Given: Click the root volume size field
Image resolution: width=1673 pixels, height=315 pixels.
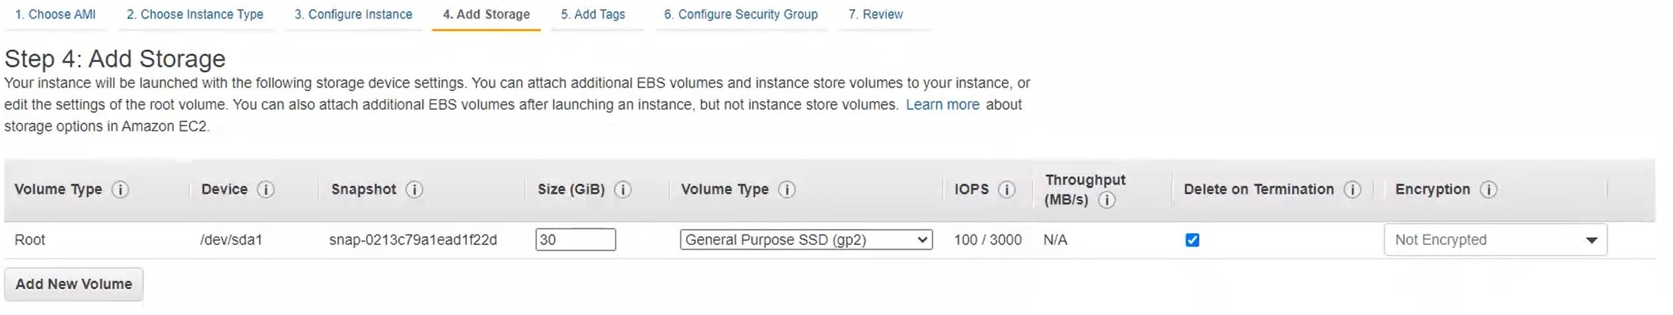Looking at the screenshot, I should point(575,240).
